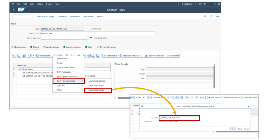Viewport: 268px width, 140px height.
Task: Check the ADM945_00_BCG_FIN_ACCO row checkbox
Action: coord(14,73)
